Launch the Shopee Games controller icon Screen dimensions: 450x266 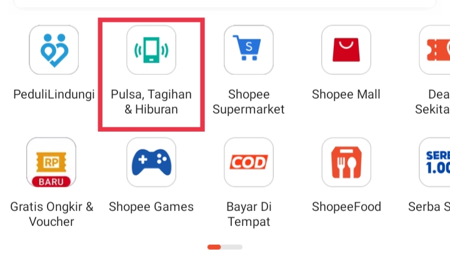pyautogui.click(x=151, y=162)
